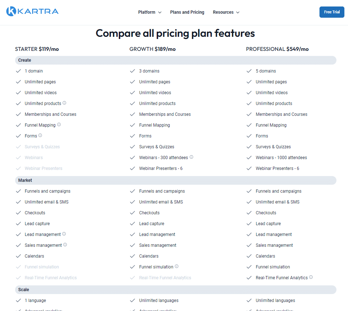The image size is (348, 311).
Task: Open the Resources navigation menu label
Action: (223, 12)
